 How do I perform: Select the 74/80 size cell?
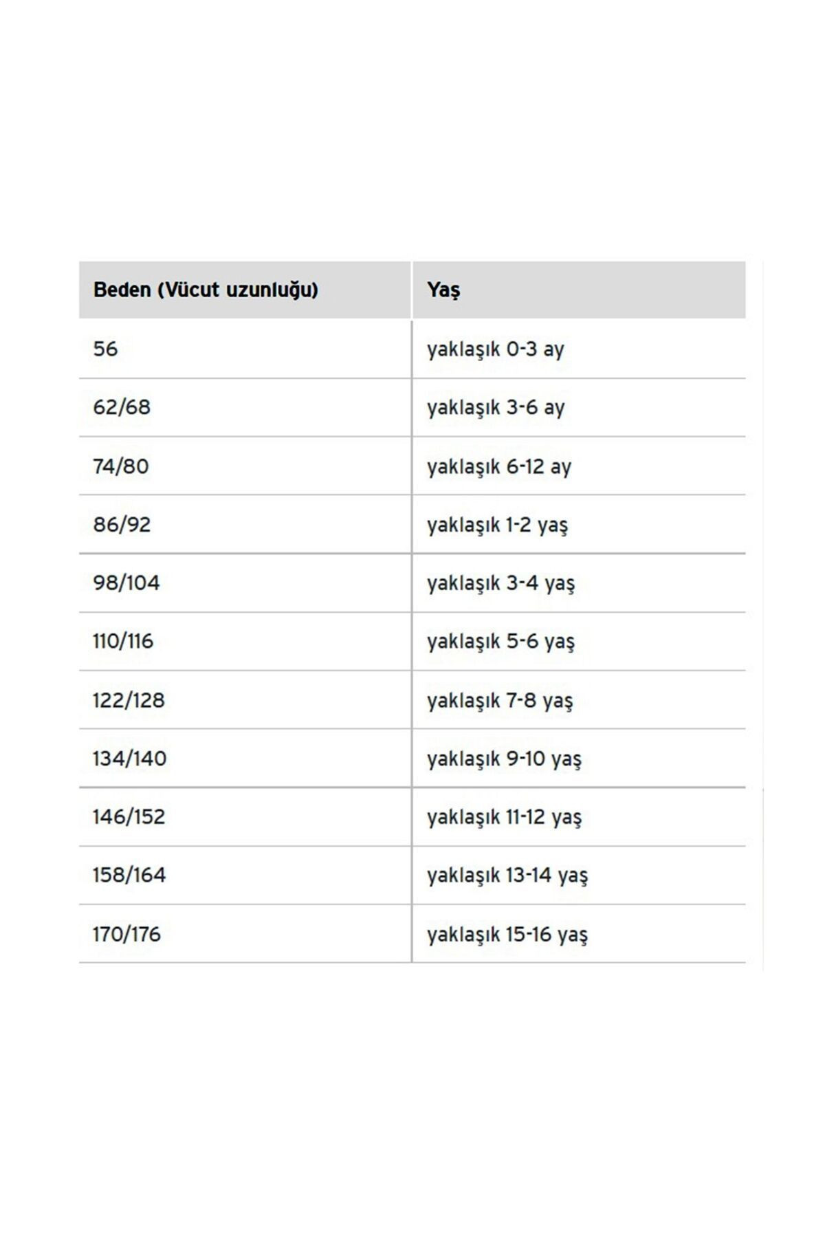[245, 466]
